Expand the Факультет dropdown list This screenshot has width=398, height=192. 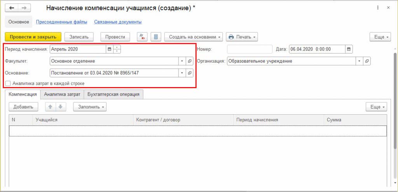(x=182, y=61)
